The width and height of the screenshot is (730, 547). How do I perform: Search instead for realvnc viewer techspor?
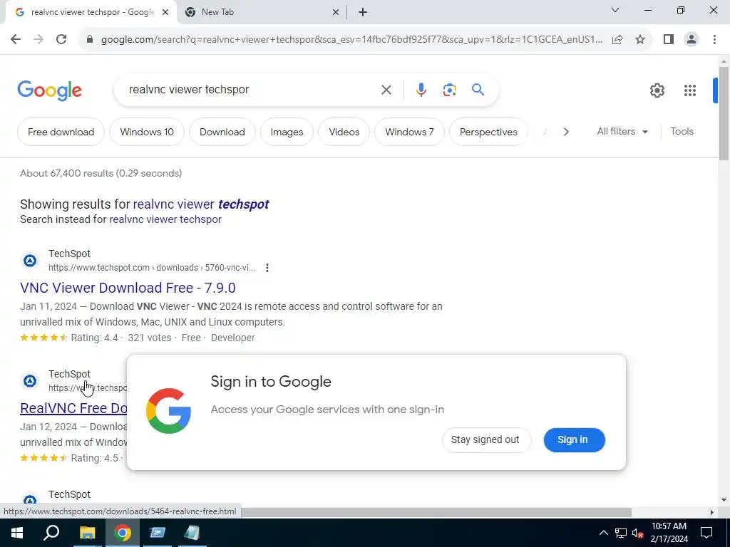coord(165,219)
